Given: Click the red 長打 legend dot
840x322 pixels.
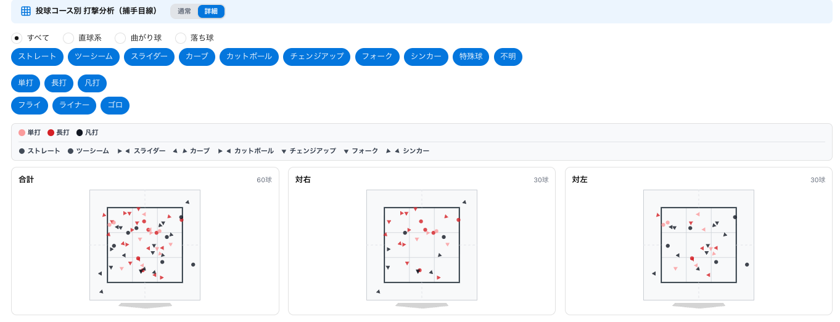Looking at the screenshot, I should pos(51,132).
